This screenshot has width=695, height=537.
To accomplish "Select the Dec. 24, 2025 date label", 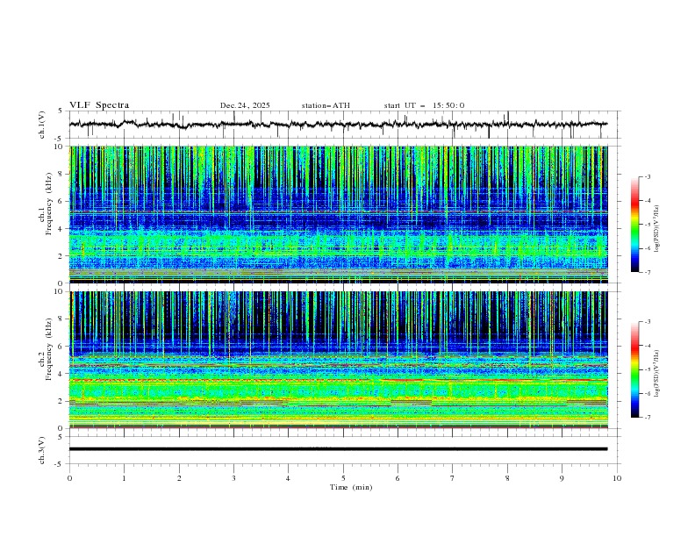I will (x=245, y=105).
